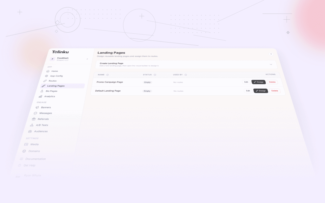The image size is (325, 203).
Task: Click the App Config gear icon
Action: (46, 76)
